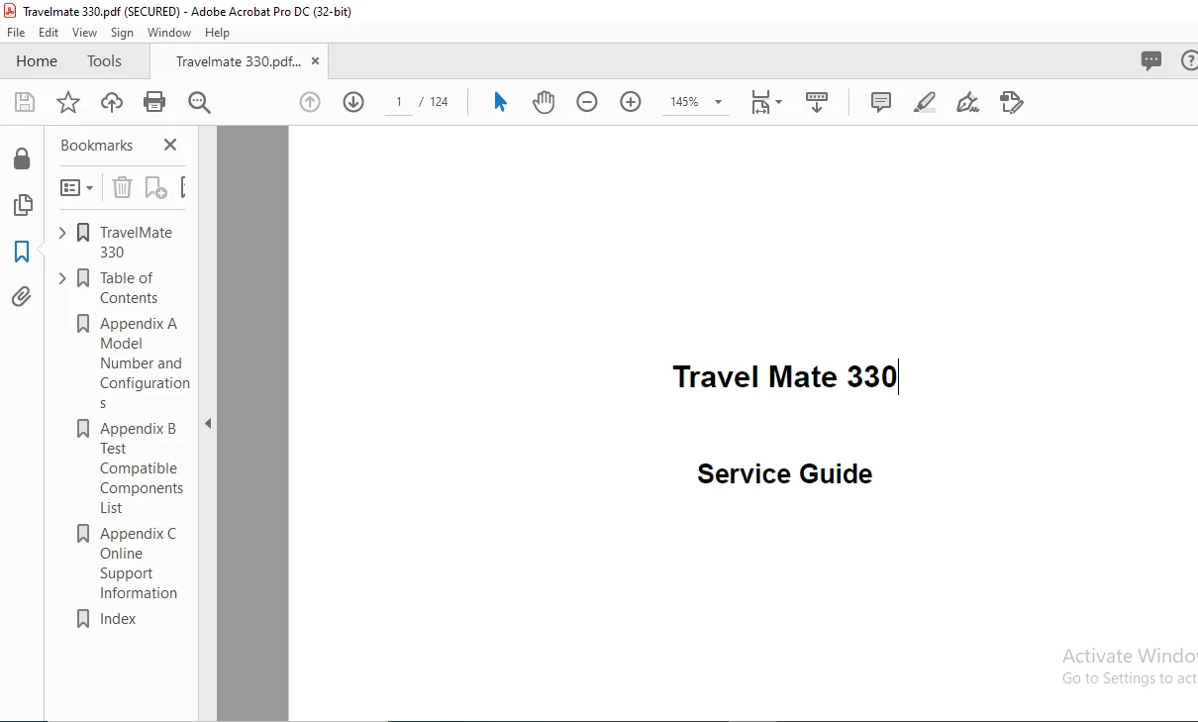The height and width of the screenshot is (722, 1198).
Task: Go to the Index bookmark
Action: click(x=118, y=618)
